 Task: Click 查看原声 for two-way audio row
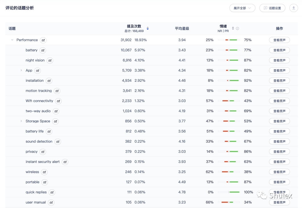point(279,111)
